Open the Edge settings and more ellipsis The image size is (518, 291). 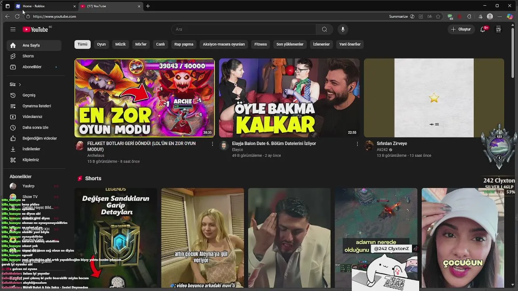pos(500,17)
